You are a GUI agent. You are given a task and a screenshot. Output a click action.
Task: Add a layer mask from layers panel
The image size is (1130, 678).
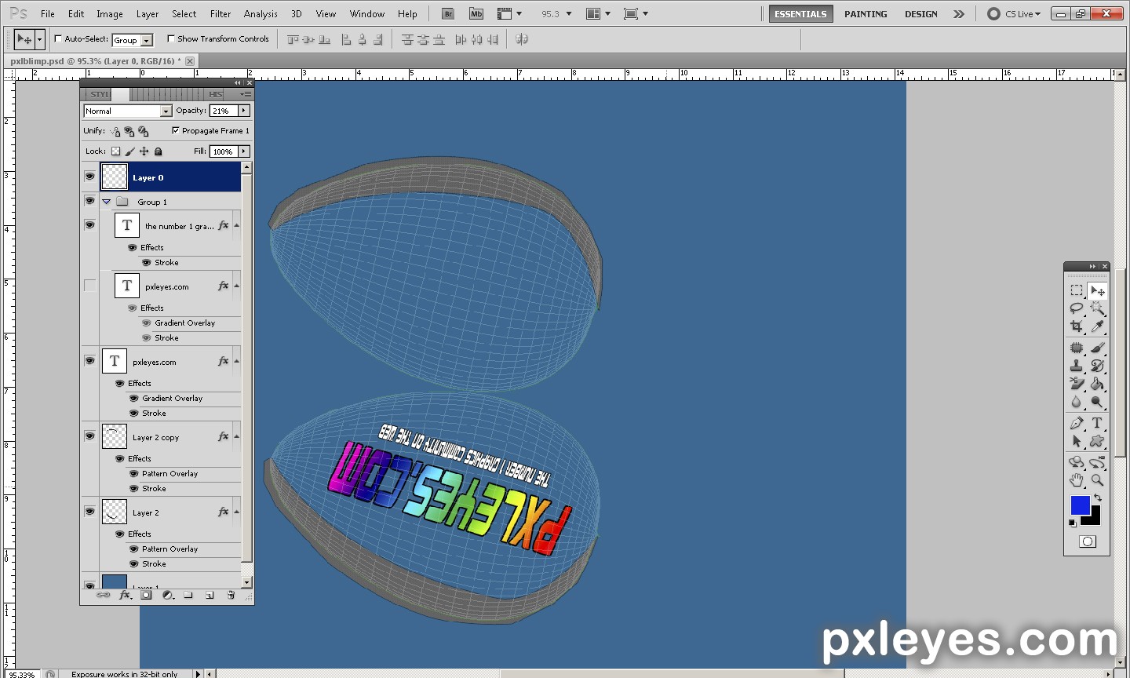coord(146,595)
